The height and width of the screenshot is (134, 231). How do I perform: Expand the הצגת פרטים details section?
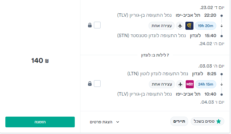101,122
